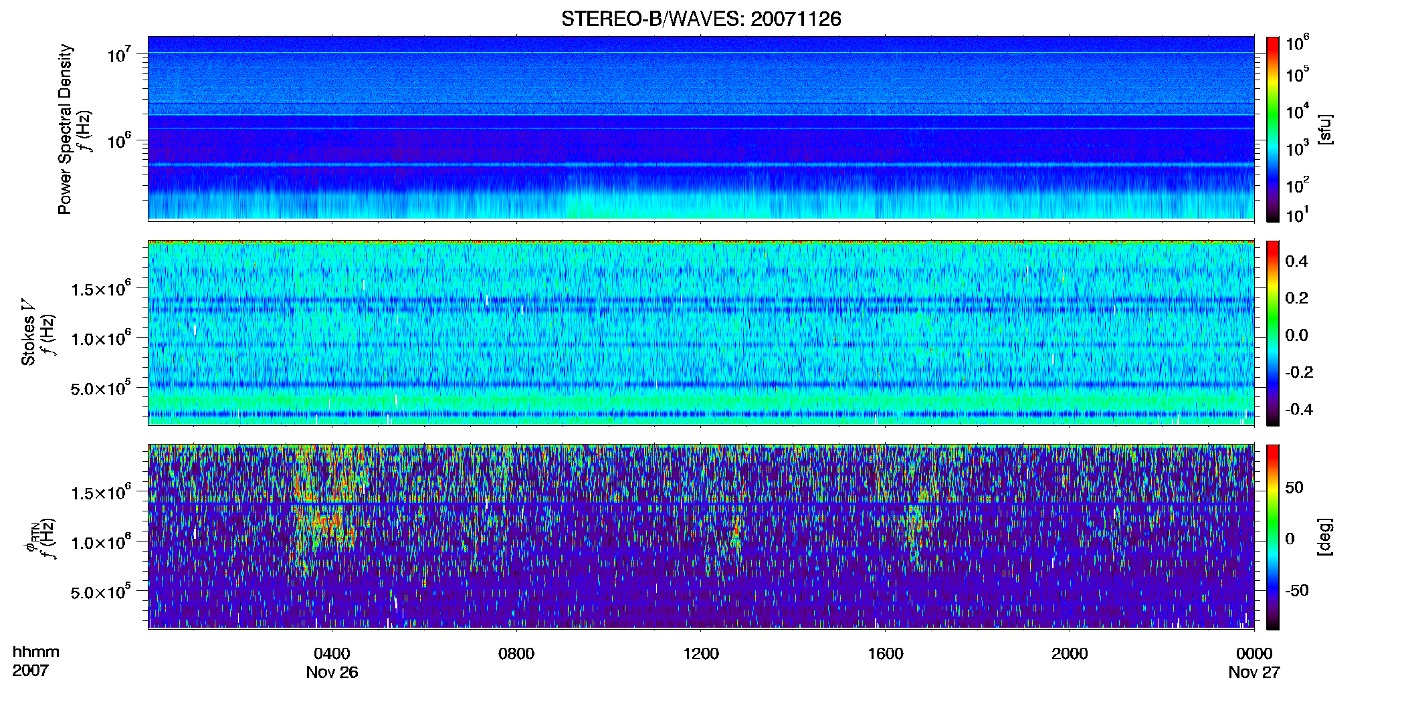Click the -0.2 value on Stokes V colorbar
The width and height of the screenshot is (1402, 722).
[1299, 372]
